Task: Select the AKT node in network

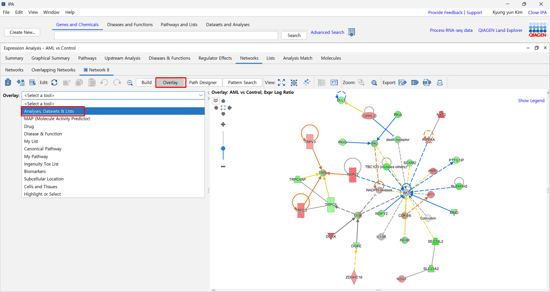Action: 406,193
